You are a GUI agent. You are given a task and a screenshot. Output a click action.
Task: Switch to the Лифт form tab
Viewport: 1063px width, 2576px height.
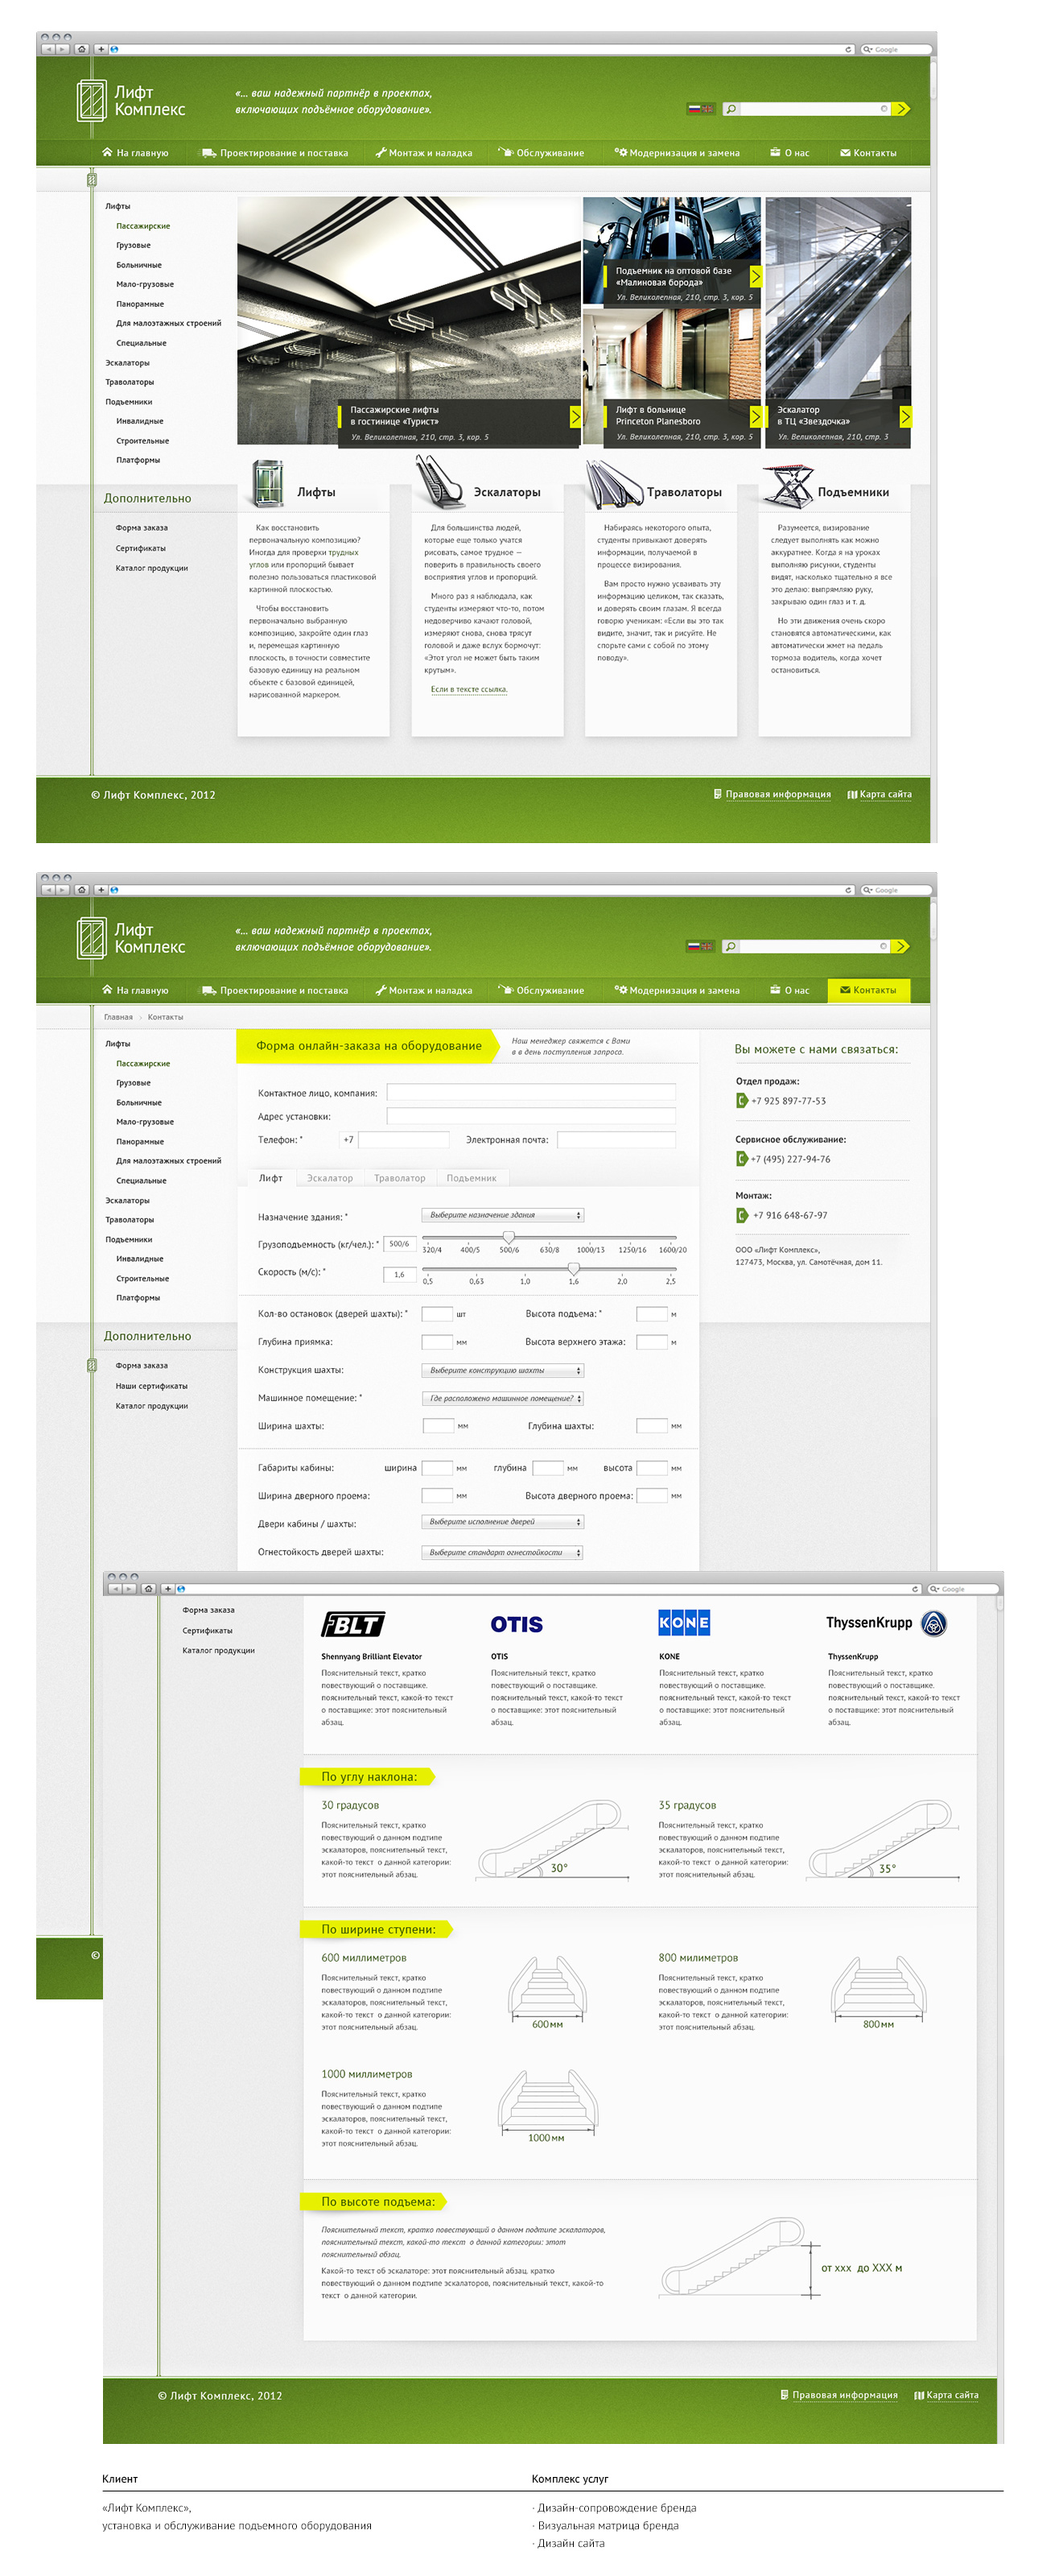pos(270,1177)
